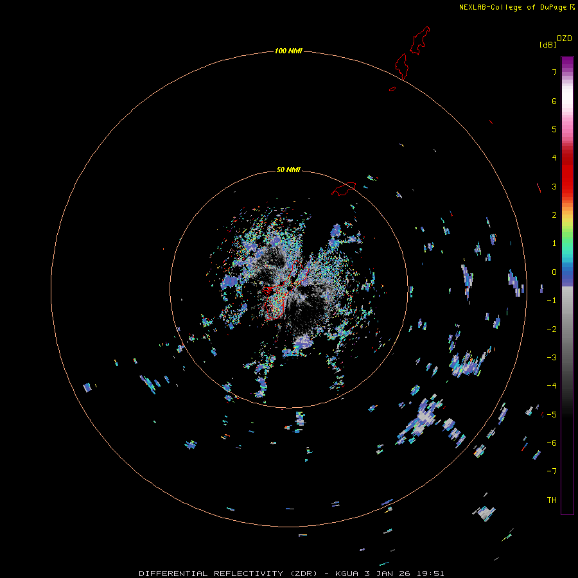Click the NEXLAB-College of DuPage watermark text
The width and height of the screenshot is (578, 578).
(514, 7)
